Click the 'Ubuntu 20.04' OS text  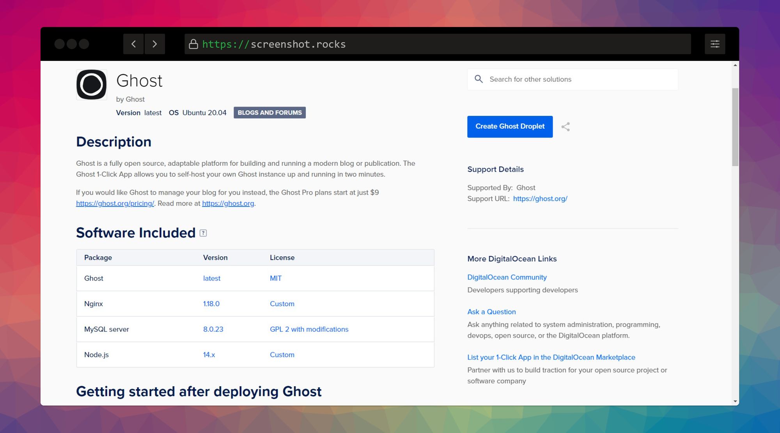point(204,113)
